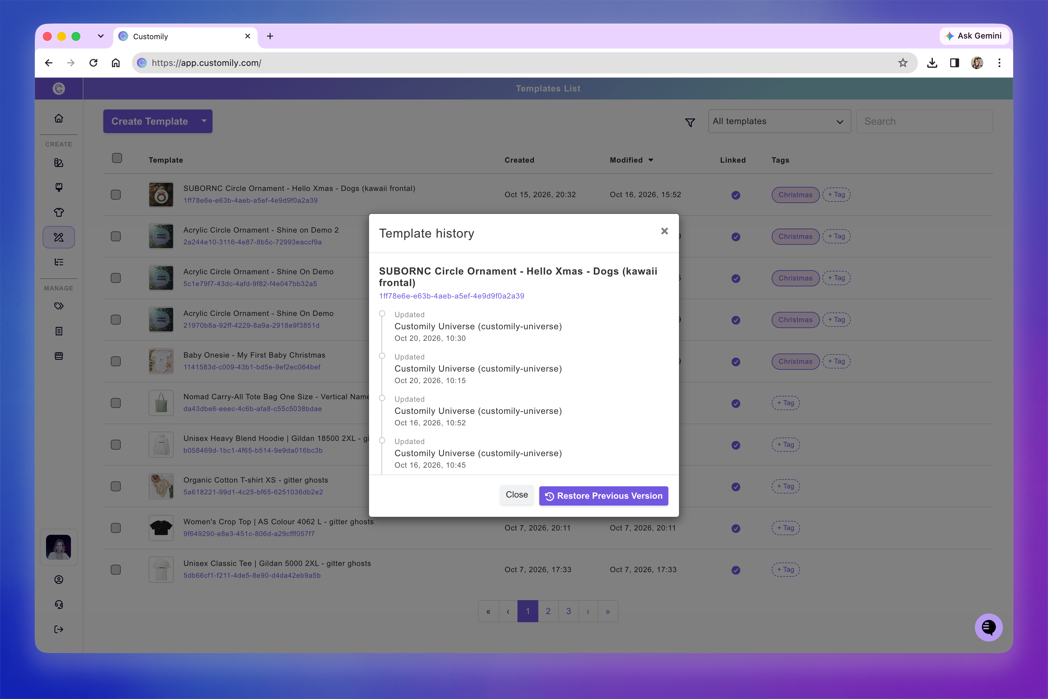Check the Unisex Classic Tee row checkbox
The width and height of the screenshot is (1048, 699).
coord(115,570)
